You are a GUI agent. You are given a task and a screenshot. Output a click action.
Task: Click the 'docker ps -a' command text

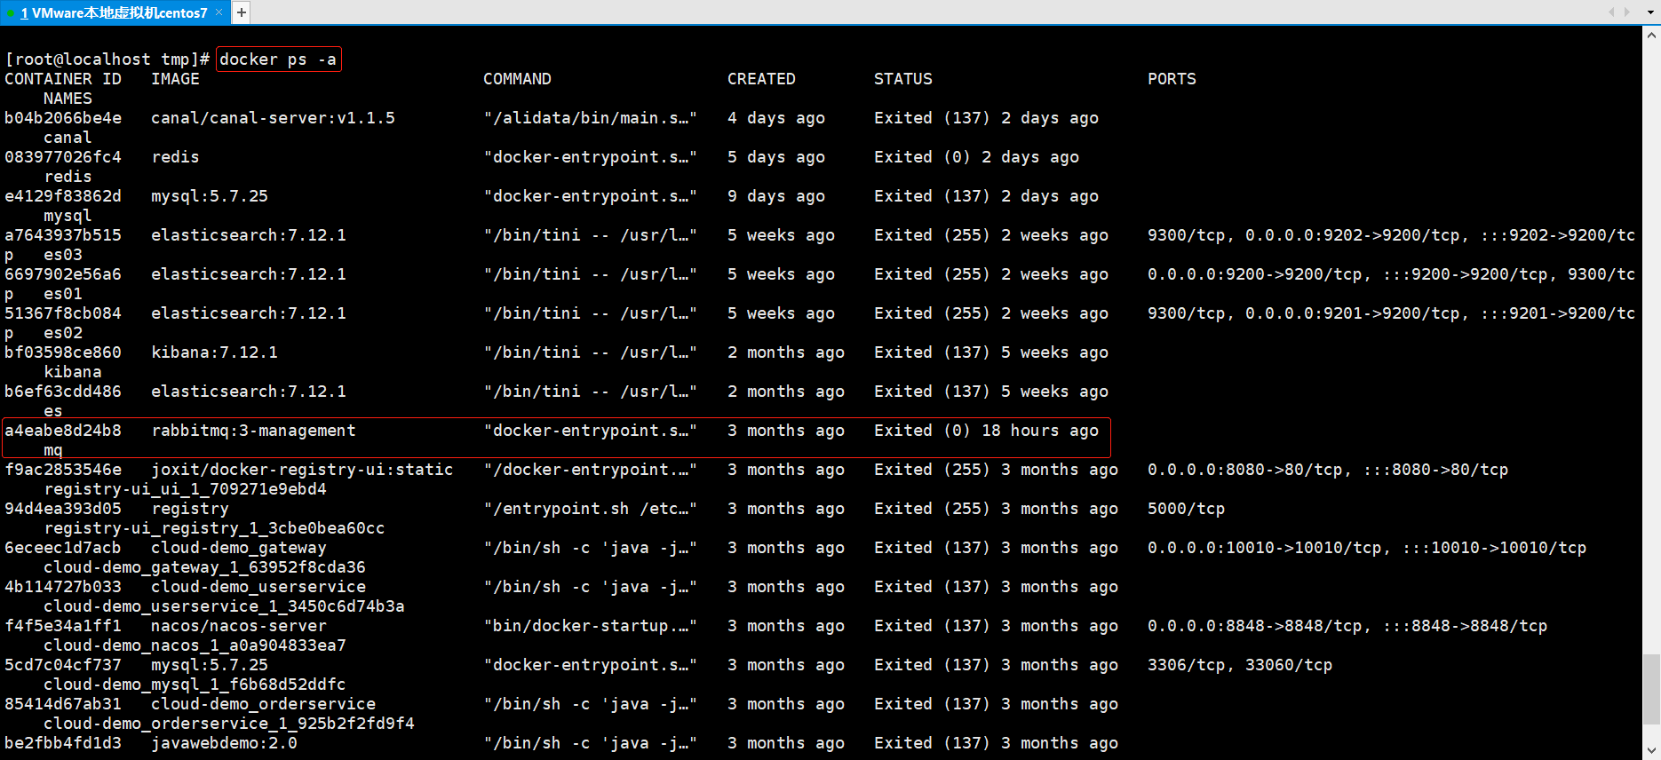click(278, 59)
